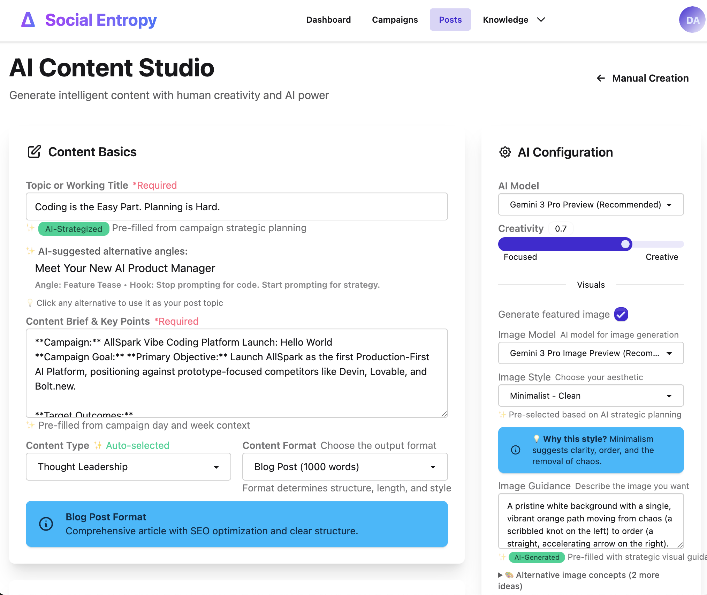
Task: Click the AI Configuration gear icon
Action: pos(505,152)
